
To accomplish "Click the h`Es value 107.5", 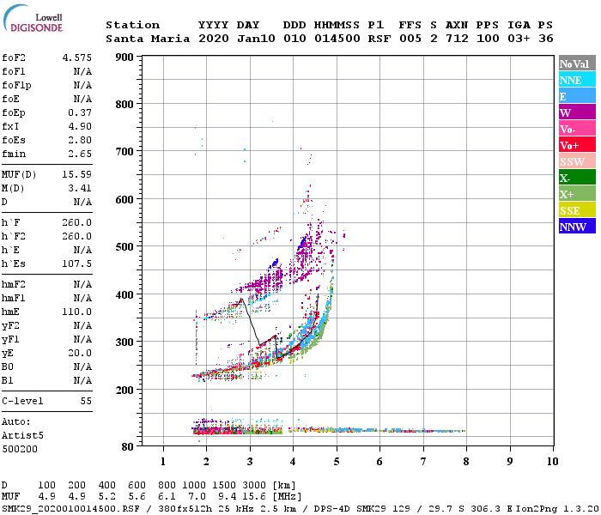I will click(77, 264).
